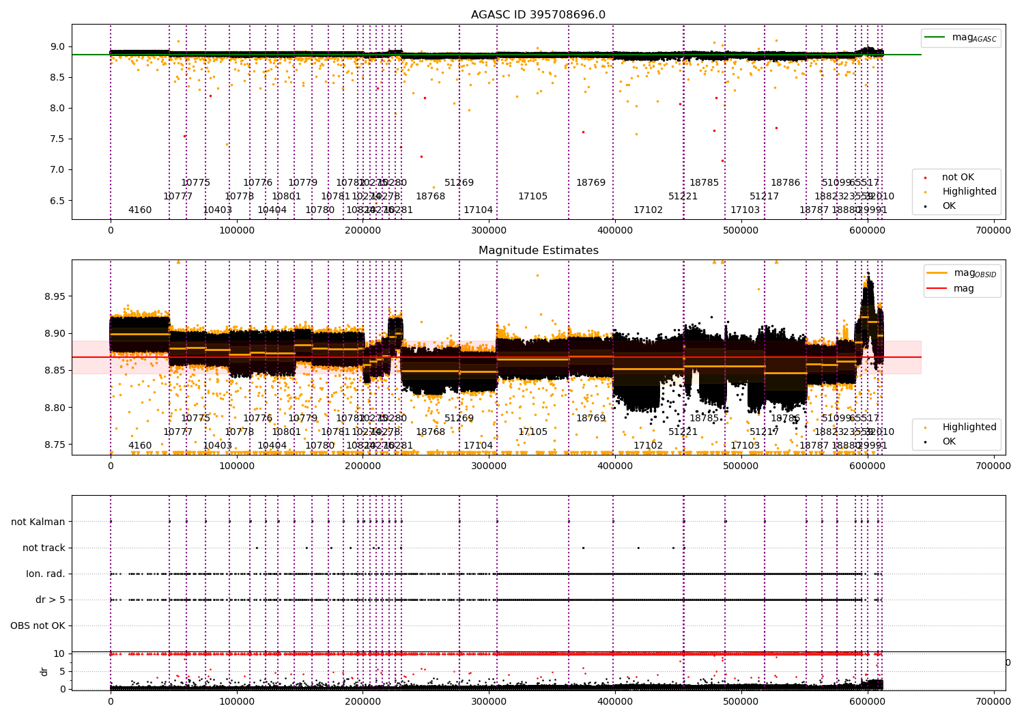Viewport: 1024px width, 717px height.
Task: Click the 8.95 y-axis tick label
Action: coord(55,296)
